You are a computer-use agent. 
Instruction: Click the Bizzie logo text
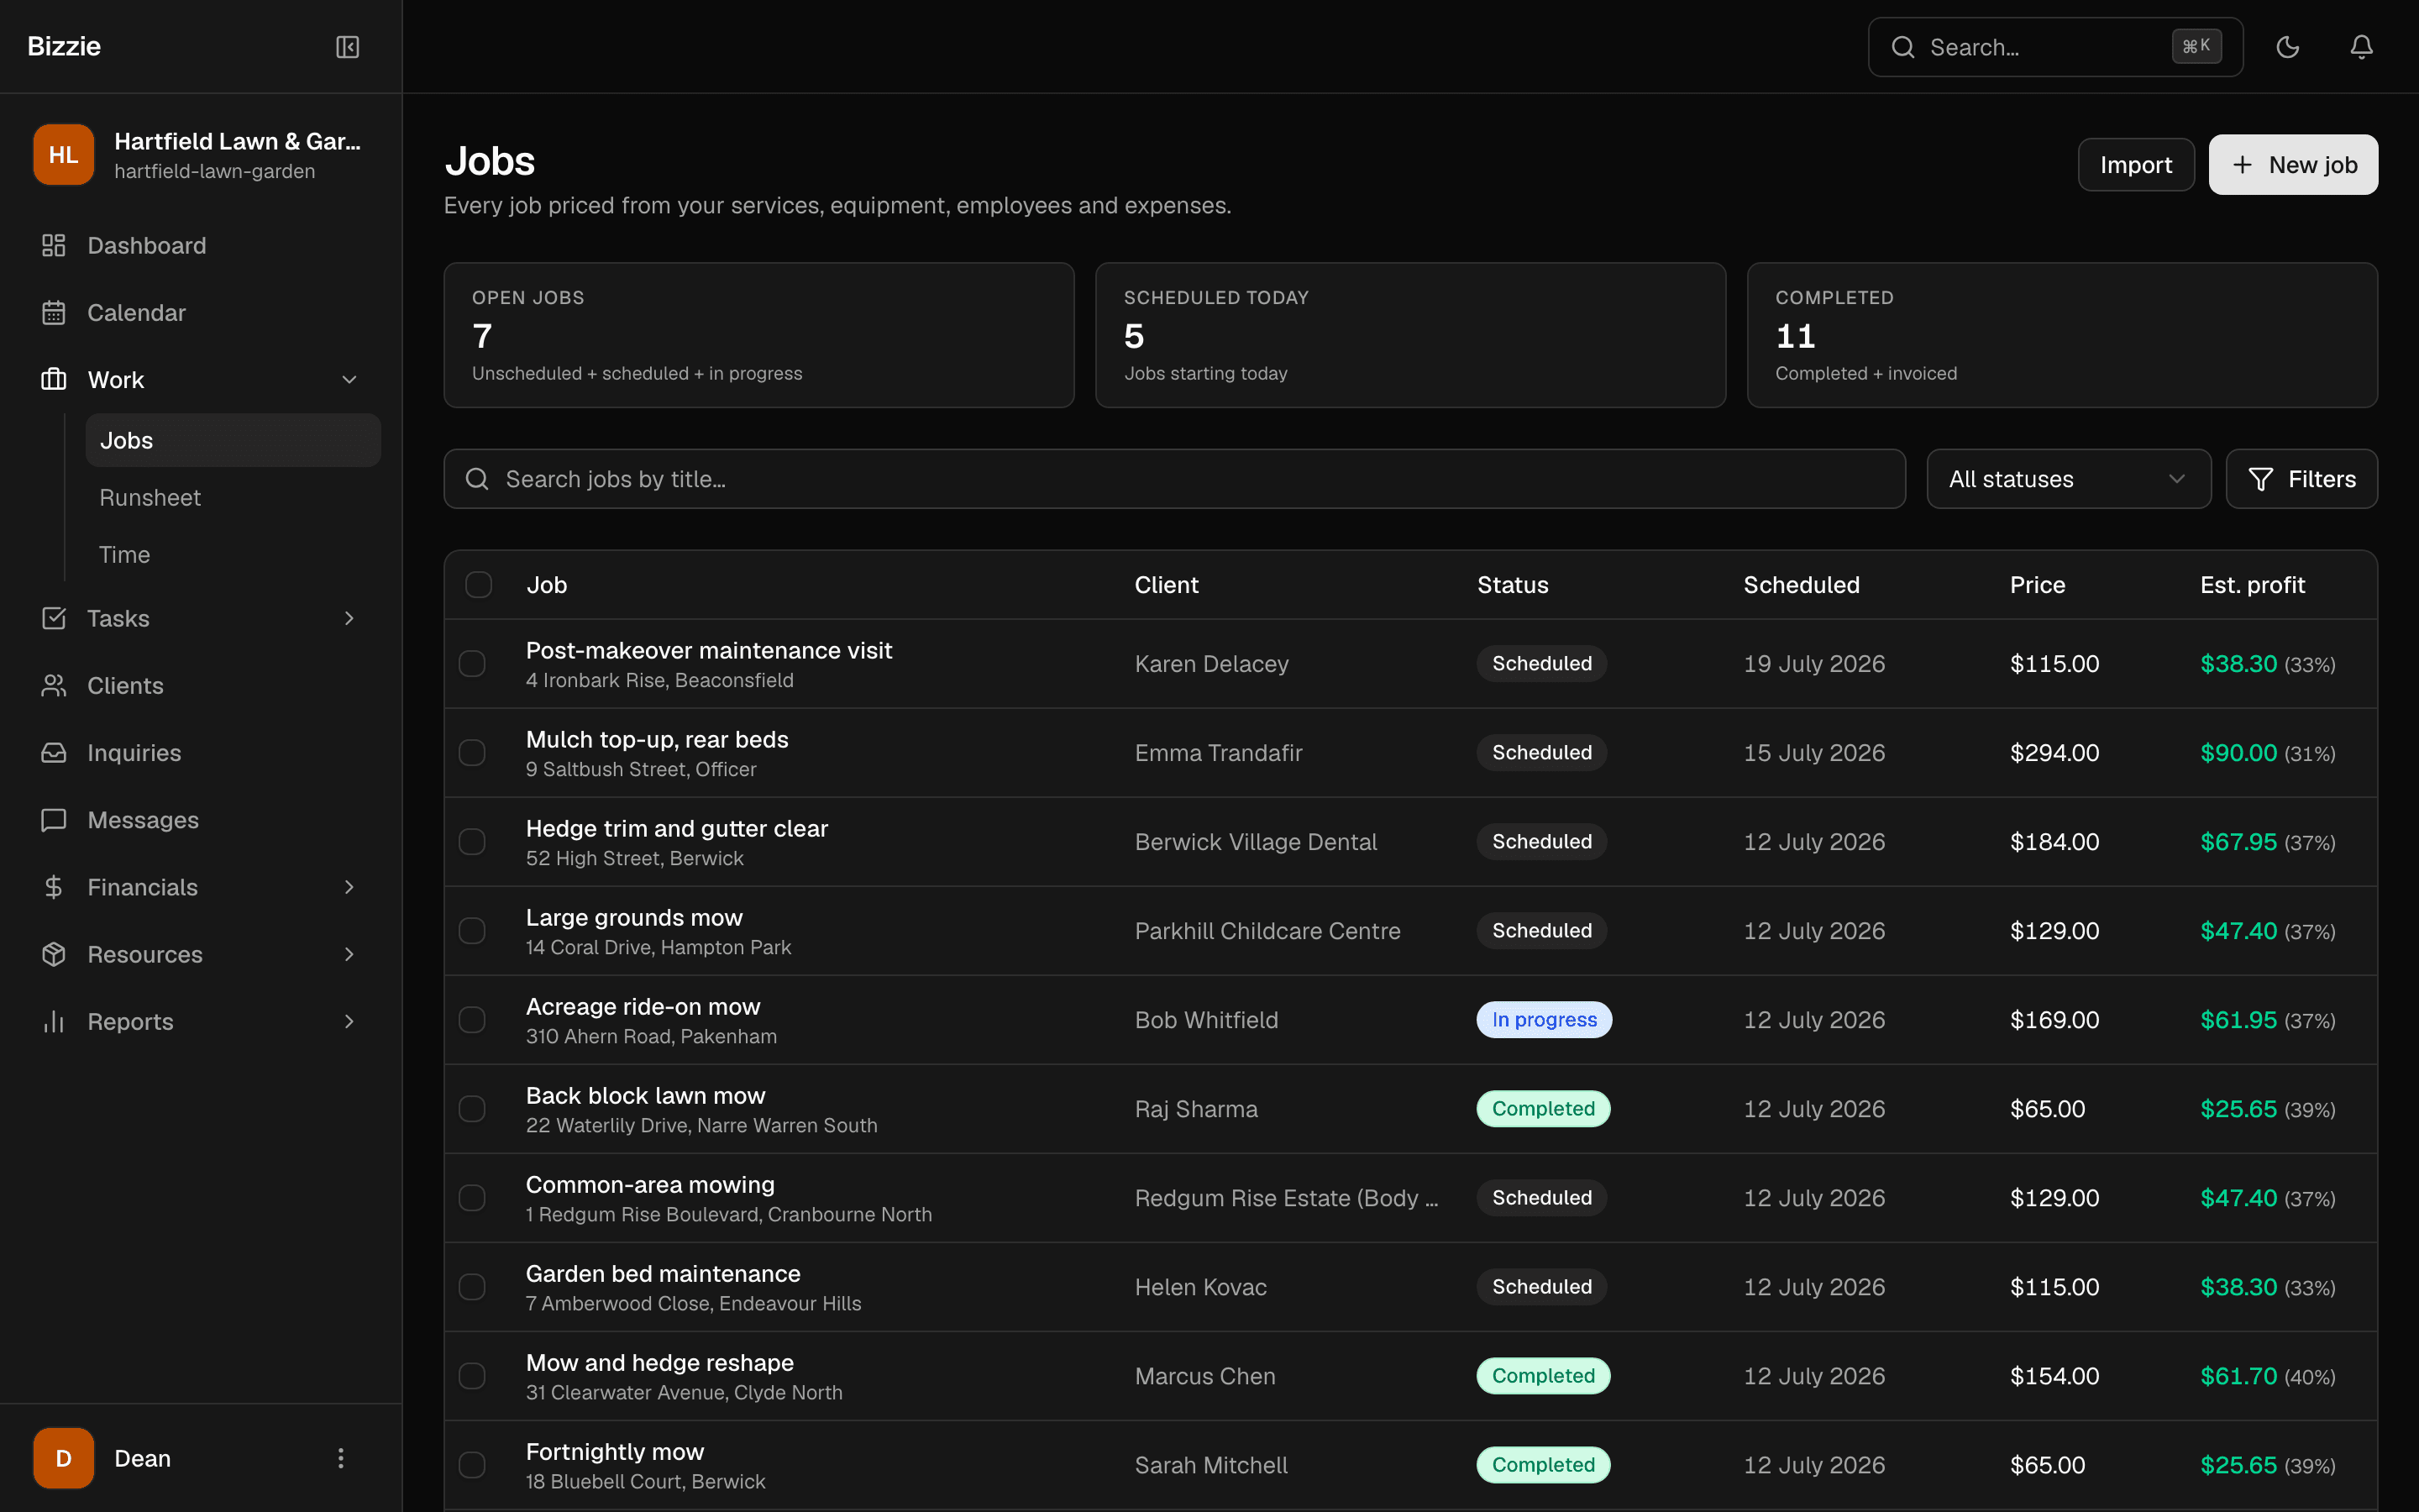pos(64,46)
